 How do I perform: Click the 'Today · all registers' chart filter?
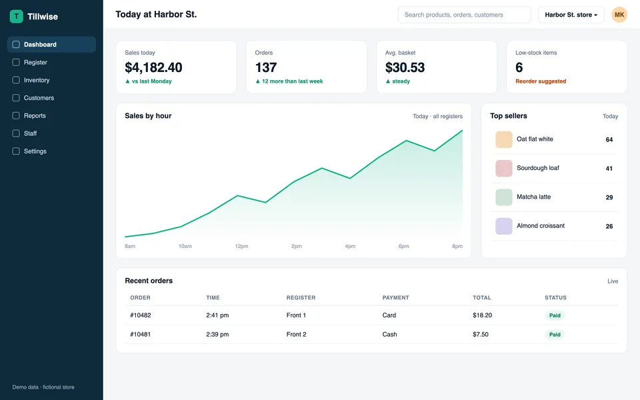click(437, 116)
